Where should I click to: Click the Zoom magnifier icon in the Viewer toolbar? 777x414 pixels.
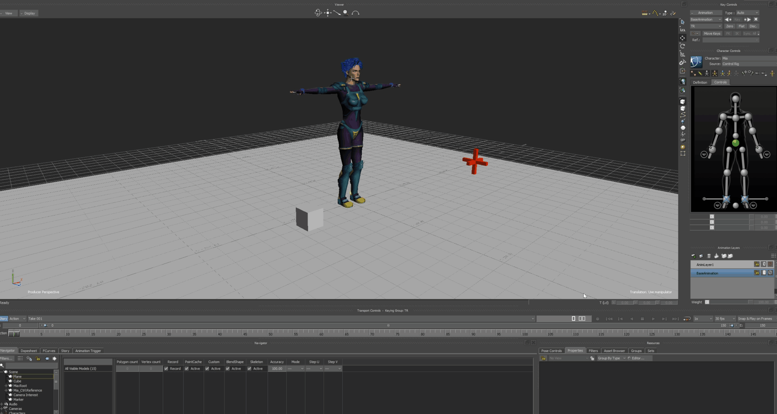click(345, 13)
